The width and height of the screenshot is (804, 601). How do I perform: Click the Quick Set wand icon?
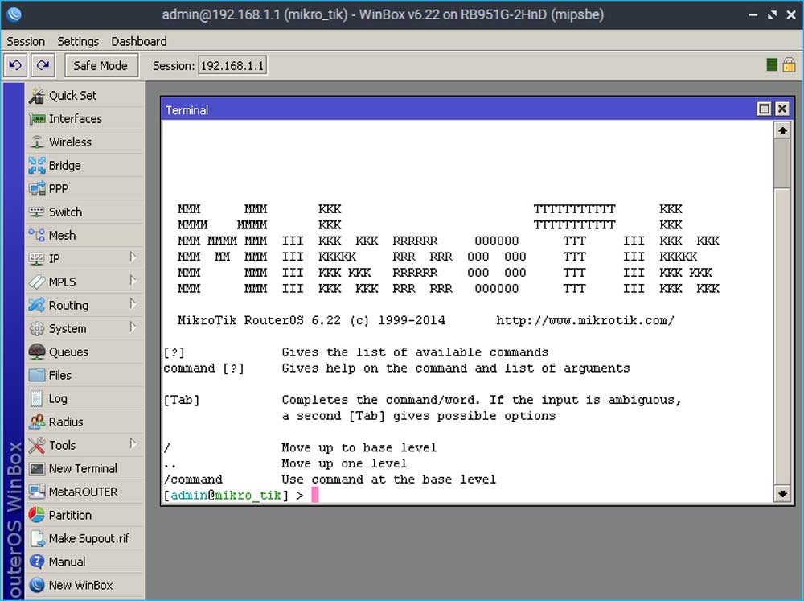(37, 96)
